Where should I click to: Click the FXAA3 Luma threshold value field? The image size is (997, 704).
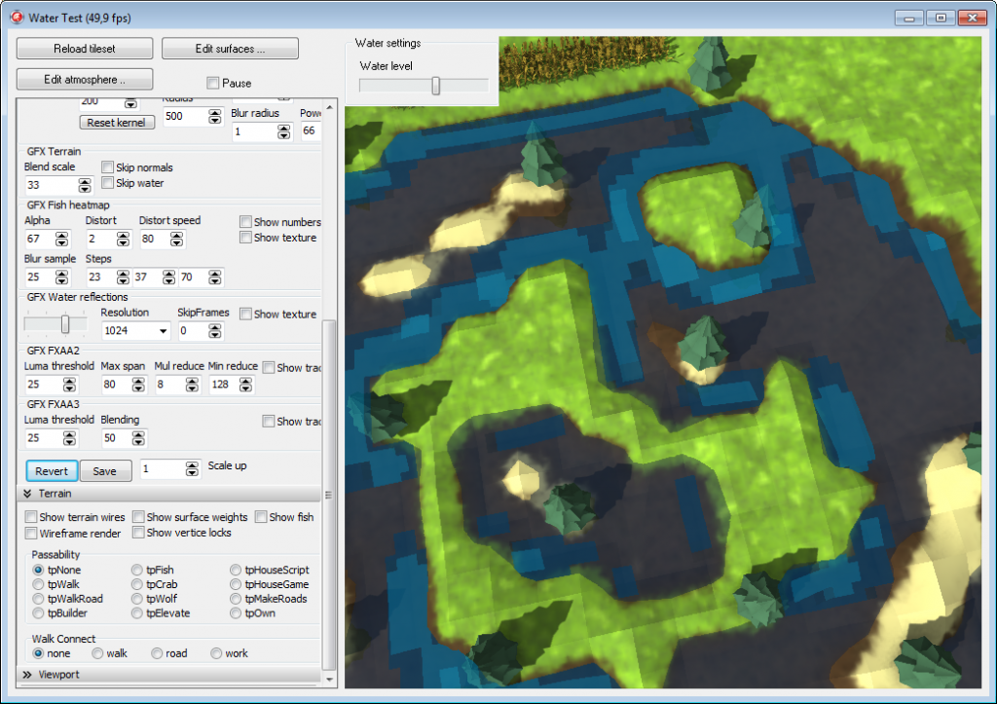(x=43, y=438)
